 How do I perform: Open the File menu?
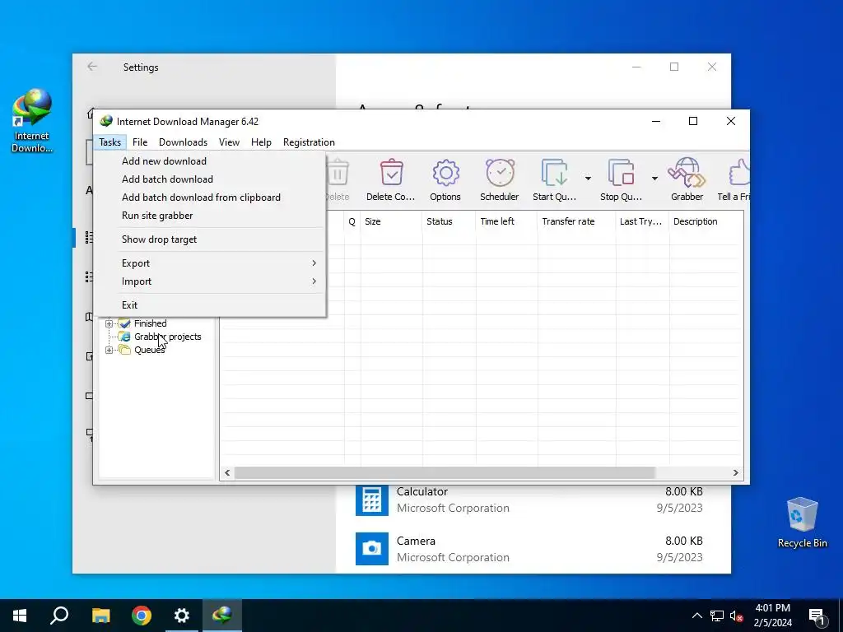tap(140, 142)
